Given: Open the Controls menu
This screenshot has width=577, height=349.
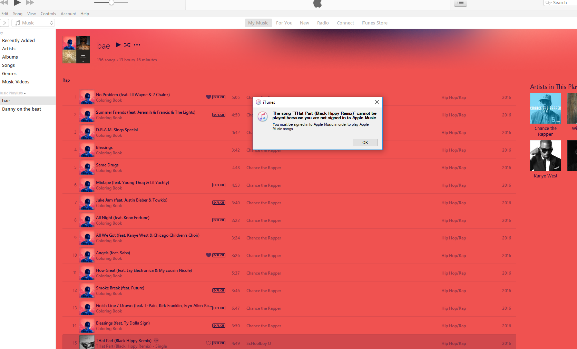Looking at the screenshot, I should tap(48, 14).
